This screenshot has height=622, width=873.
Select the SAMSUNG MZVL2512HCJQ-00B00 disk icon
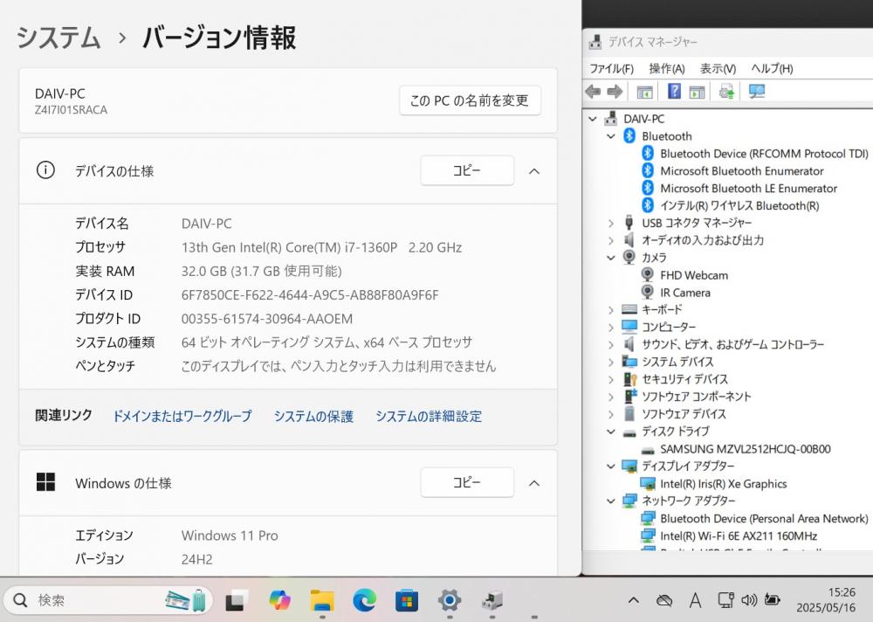pos(648,449)
